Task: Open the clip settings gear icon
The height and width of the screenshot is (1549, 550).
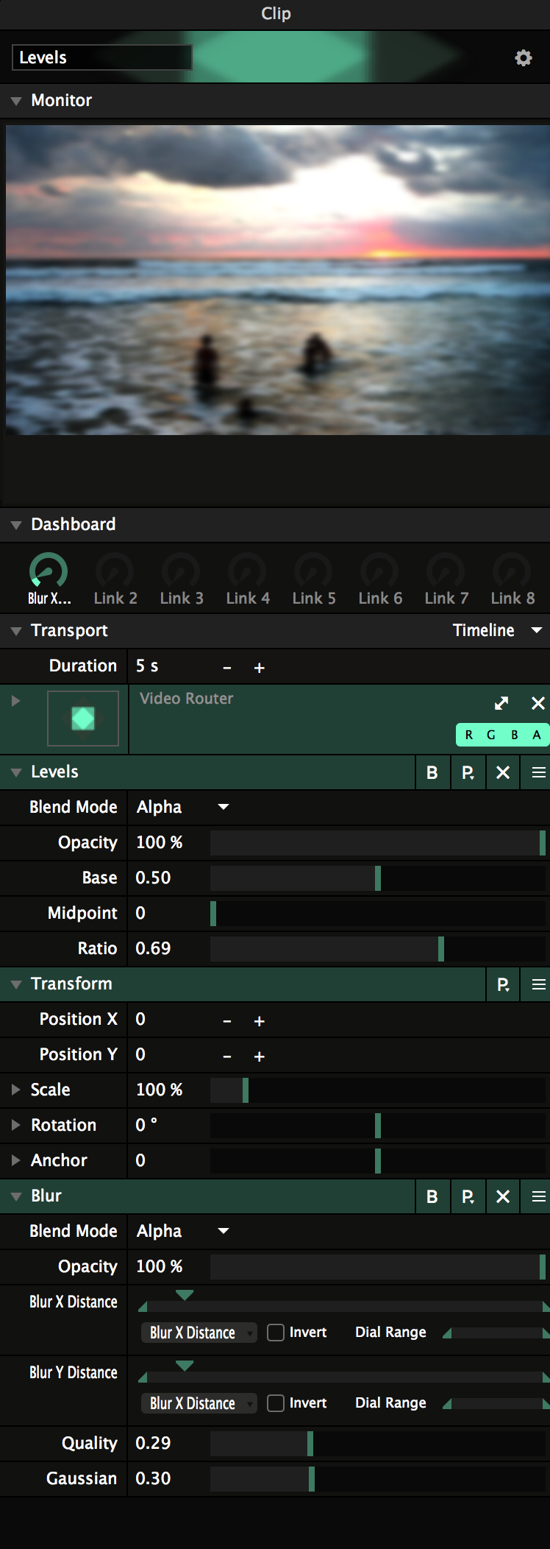Action: (x=523, y=58)
